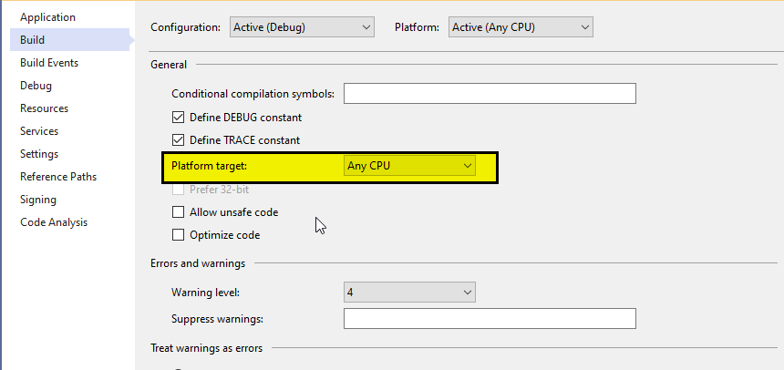Switch to the Settings tab
The width and height of the screenshot is (784, 370).
[x=39, y=154]
